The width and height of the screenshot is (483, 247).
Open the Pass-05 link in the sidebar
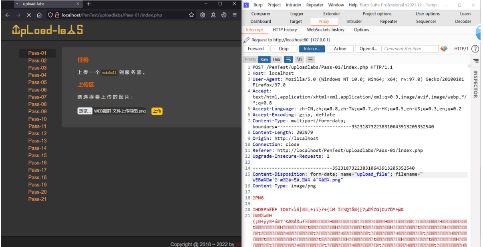(37, 82)
